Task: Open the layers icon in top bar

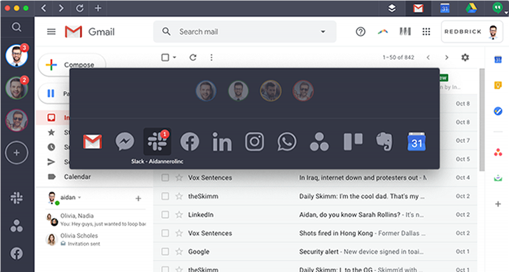Action: tap(392, 8)
